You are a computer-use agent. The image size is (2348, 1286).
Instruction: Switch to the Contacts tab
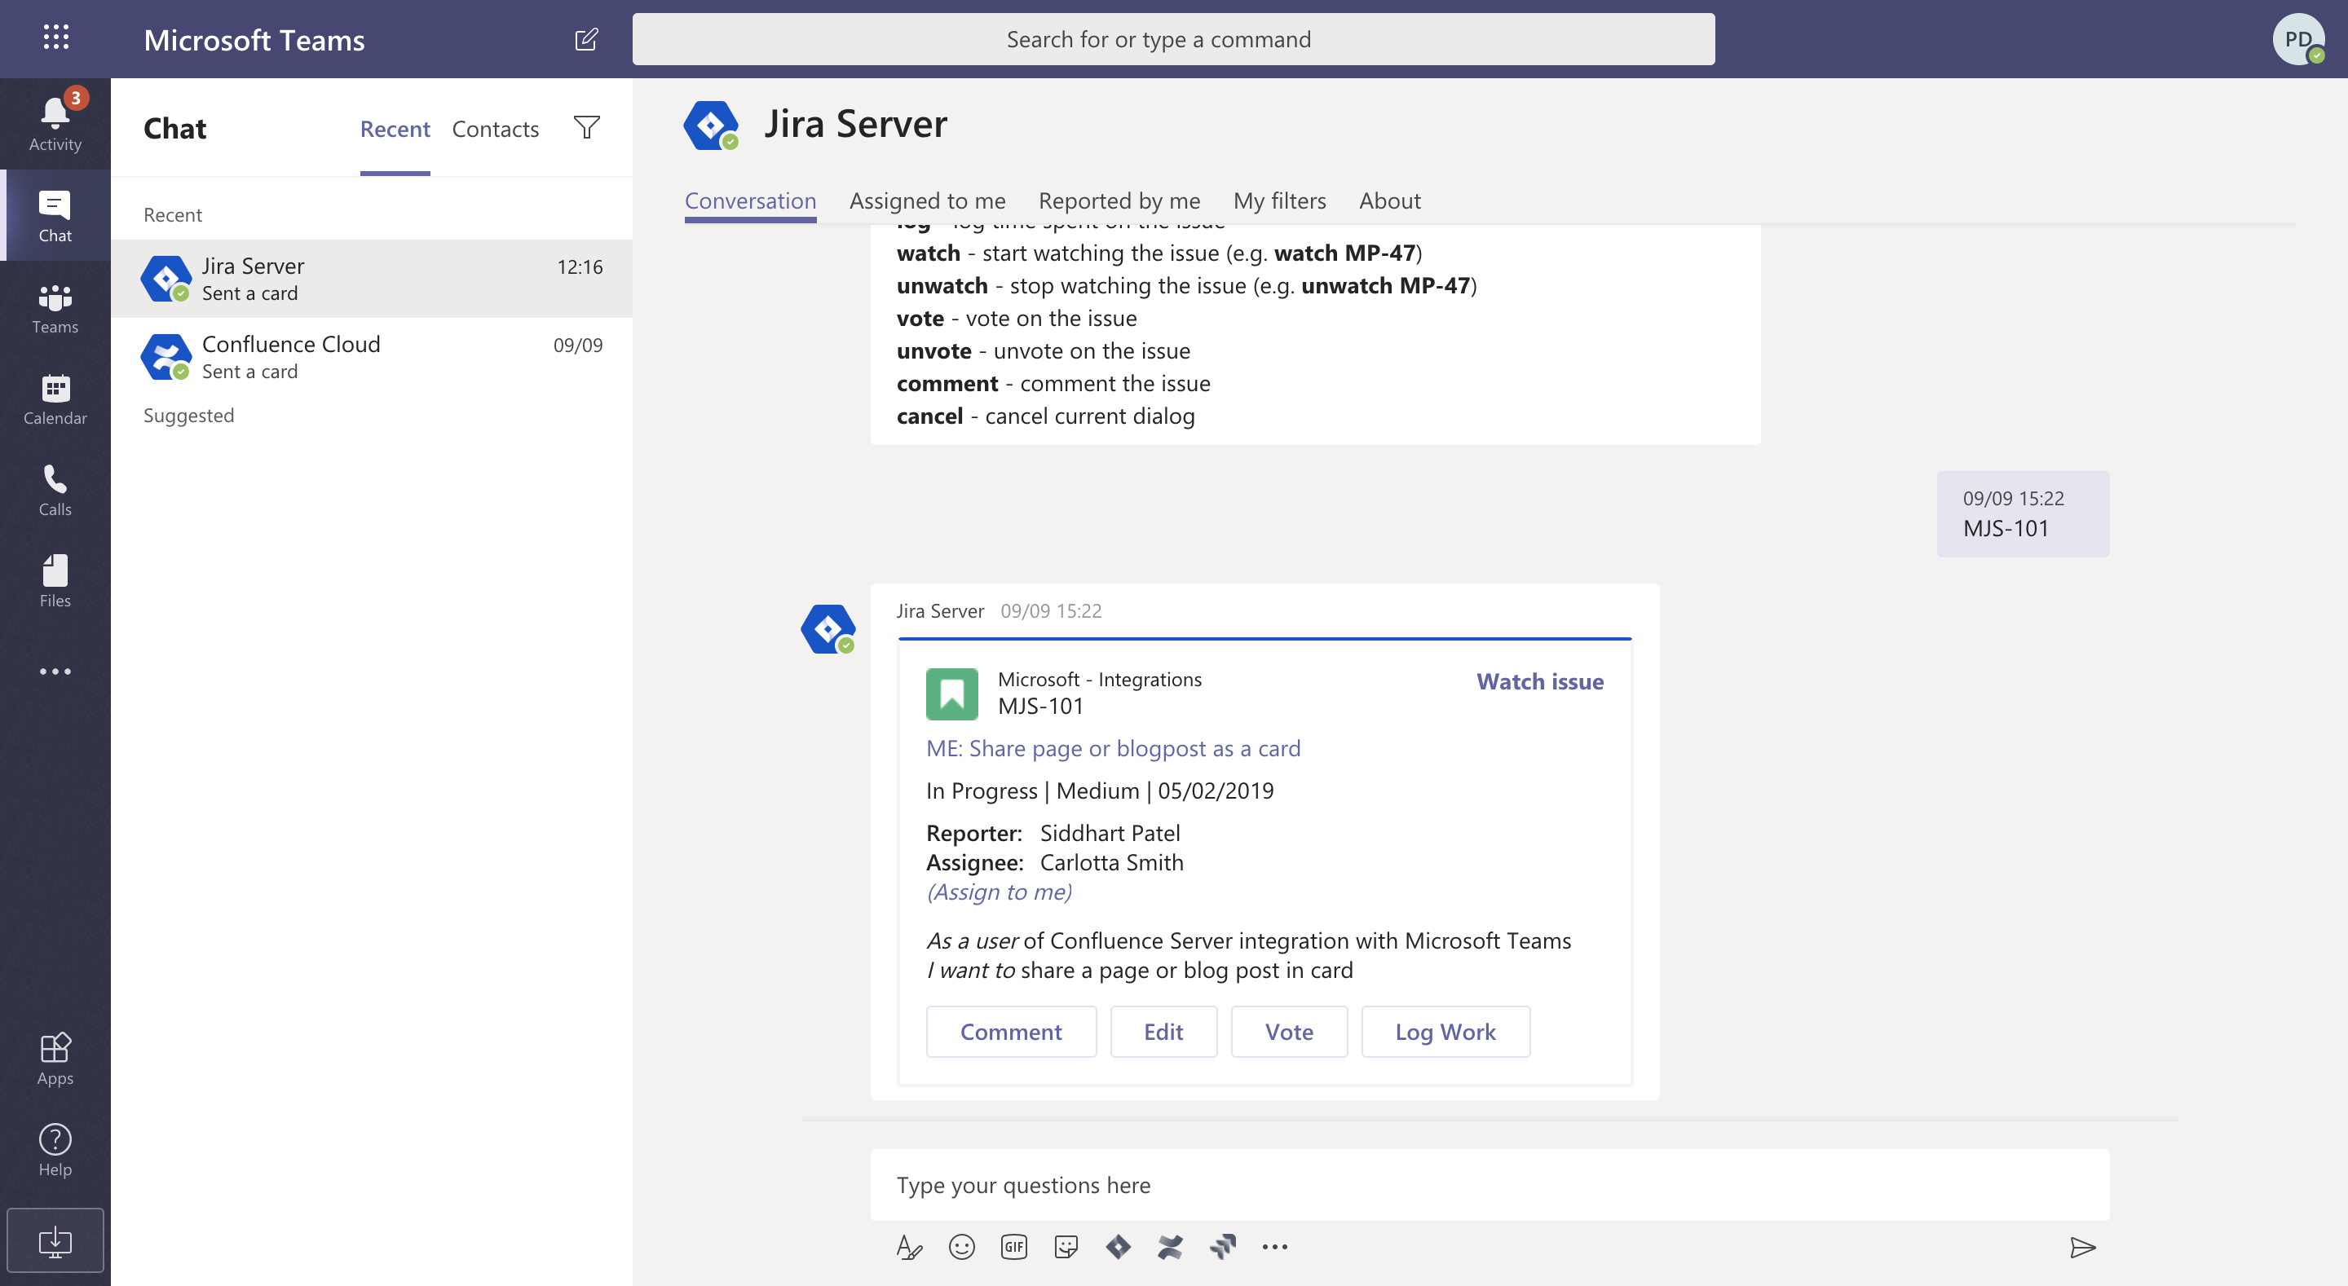click(x=495, y=130)
